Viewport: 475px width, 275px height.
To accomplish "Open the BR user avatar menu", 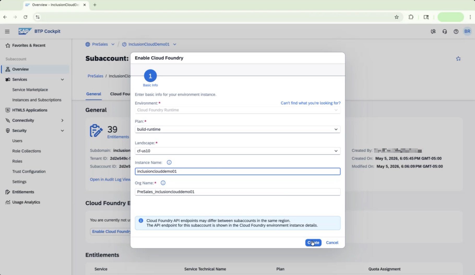I will [x=467, y=31].
